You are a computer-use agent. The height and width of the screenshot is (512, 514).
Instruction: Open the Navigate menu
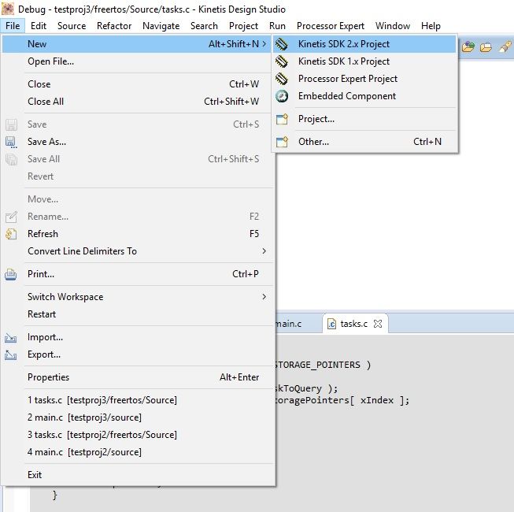pyautogui.click(x=161, y=26)
